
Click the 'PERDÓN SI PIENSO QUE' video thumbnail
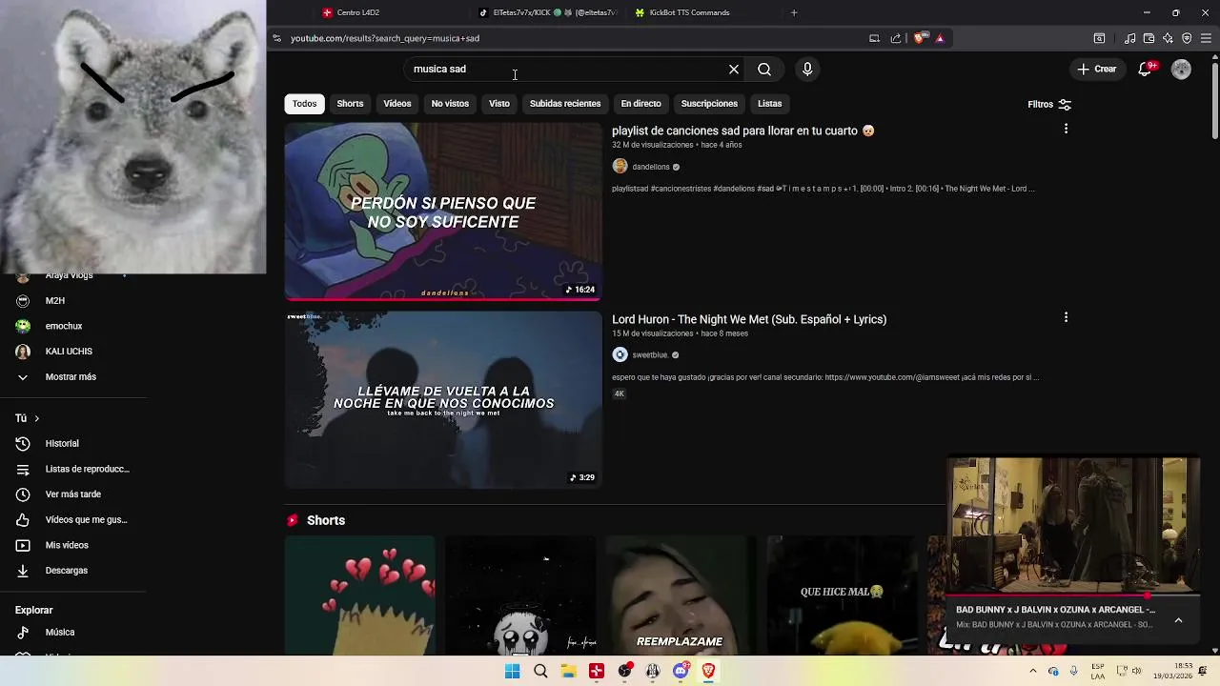[x=443, y=211]
